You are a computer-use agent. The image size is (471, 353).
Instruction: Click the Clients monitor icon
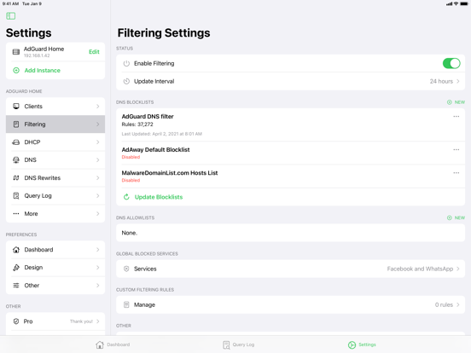pos(16,107)
